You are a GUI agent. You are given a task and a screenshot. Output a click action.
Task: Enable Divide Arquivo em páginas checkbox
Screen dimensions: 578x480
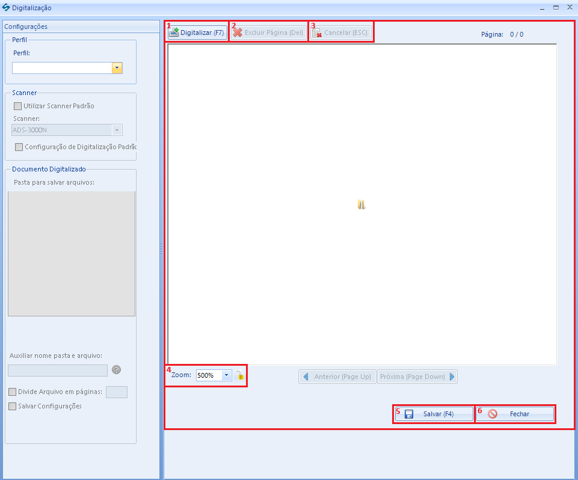pos(12,392)
